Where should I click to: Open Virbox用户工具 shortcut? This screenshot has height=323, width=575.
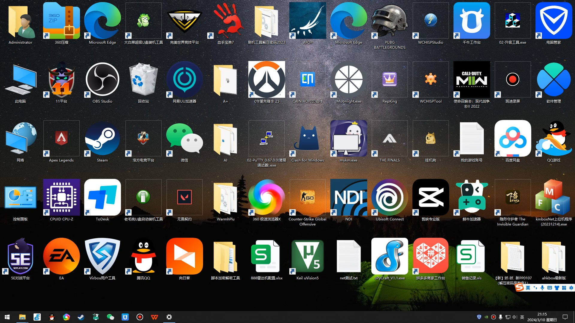tap(102, 259)
